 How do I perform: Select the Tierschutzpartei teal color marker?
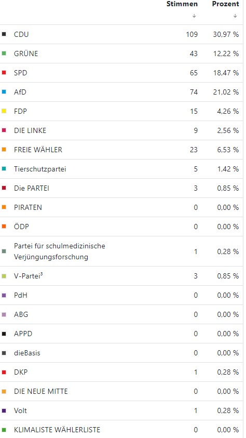pos(4,169)
